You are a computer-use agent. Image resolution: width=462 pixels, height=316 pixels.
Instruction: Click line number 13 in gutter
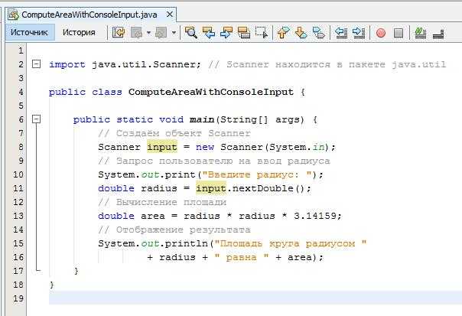click(18, 216)
